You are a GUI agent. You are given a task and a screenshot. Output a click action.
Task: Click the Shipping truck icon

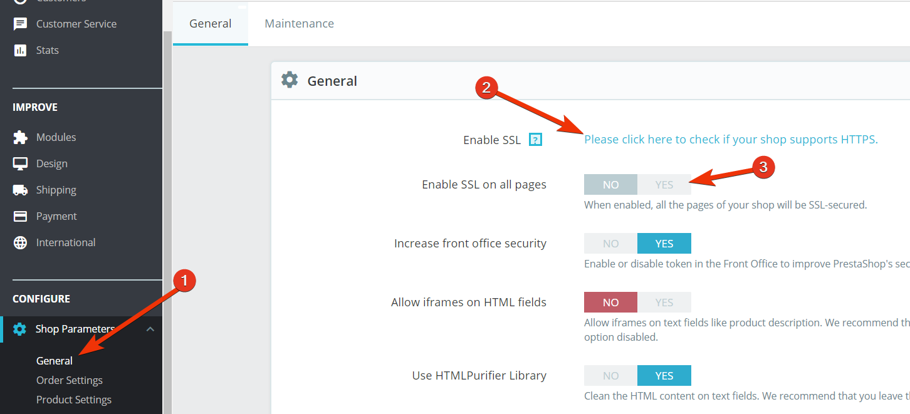(20, 190)
